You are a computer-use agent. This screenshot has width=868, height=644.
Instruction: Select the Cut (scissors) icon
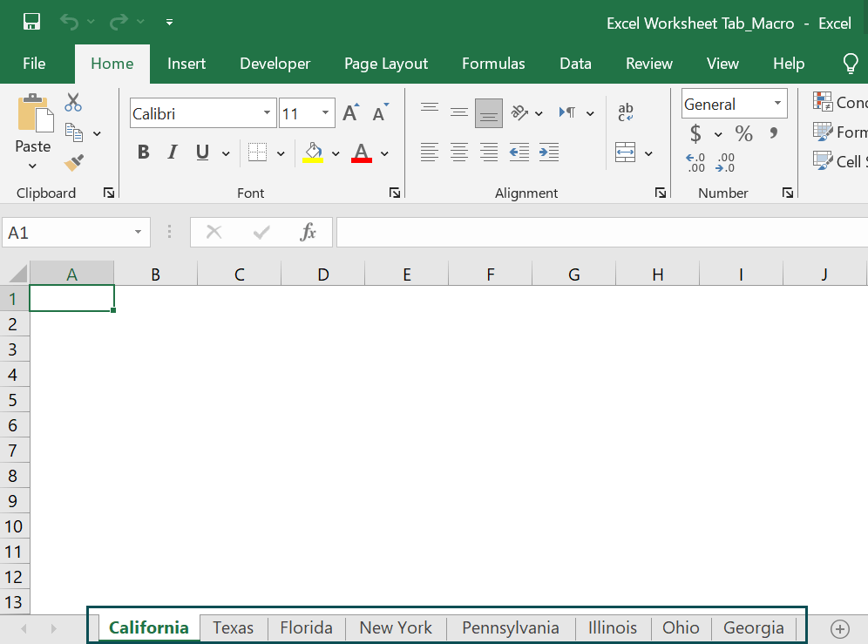[x=72, y=103]
